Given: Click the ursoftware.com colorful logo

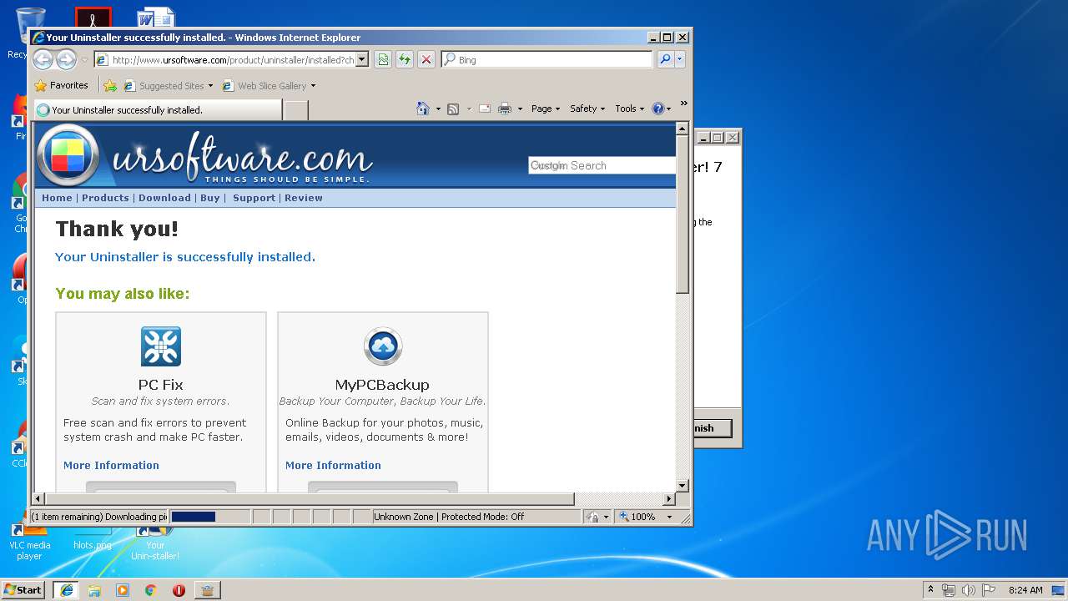Looking at the screenshot, I should pyautogui.click(x=68, y=155).
